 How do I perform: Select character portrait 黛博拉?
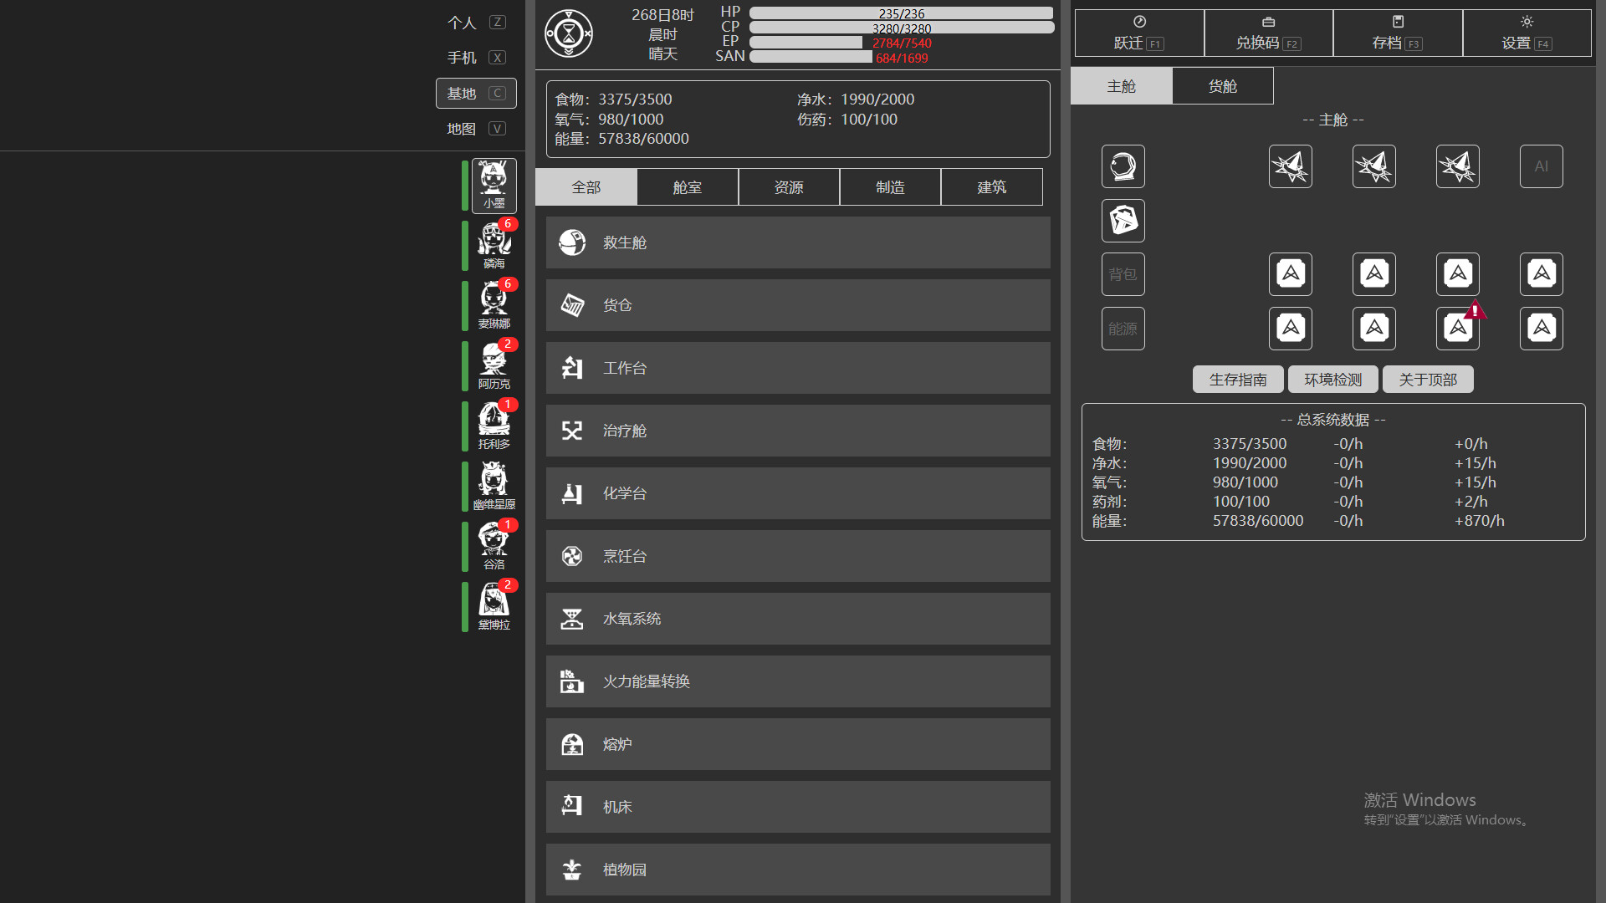[494, 607]
